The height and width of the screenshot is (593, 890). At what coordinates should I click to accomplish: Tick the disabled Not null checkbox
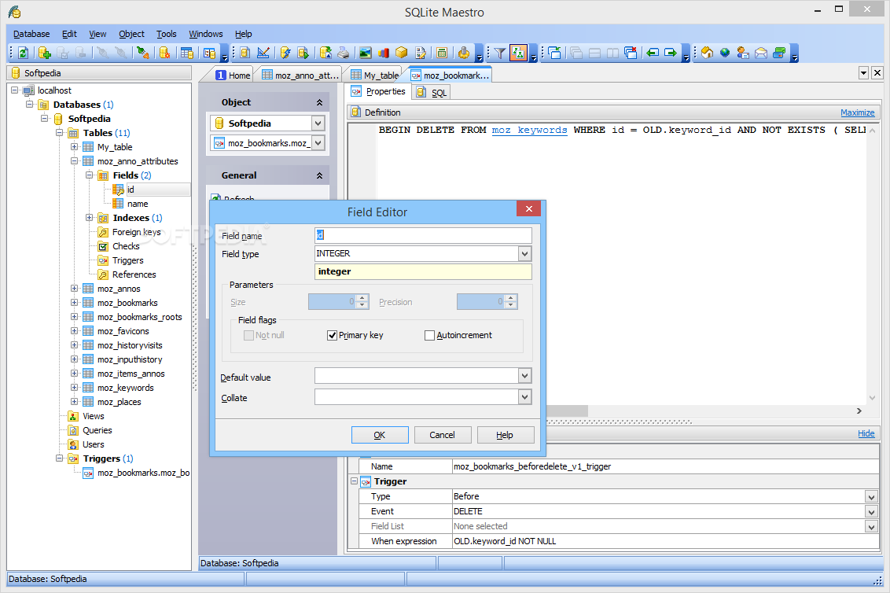pyautogui.click(x=248, y=335)
